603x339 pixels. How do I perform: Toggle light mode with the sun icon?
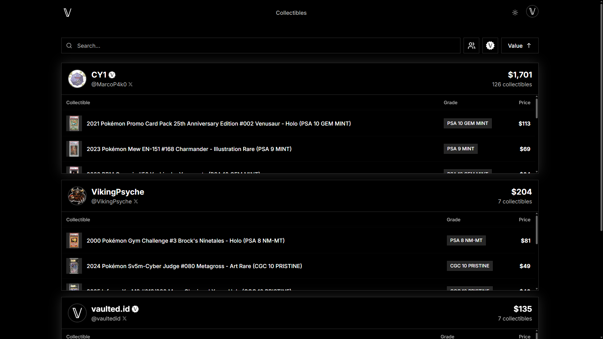point(515,13)
